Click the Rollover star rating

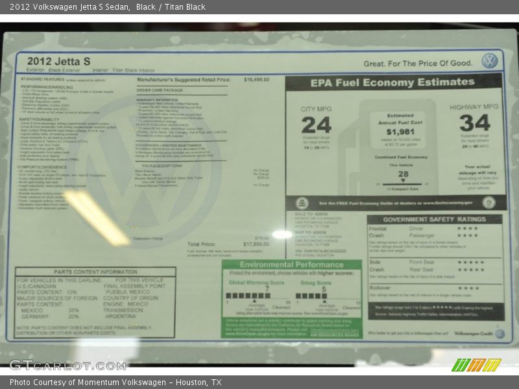[x=468, y=288]
